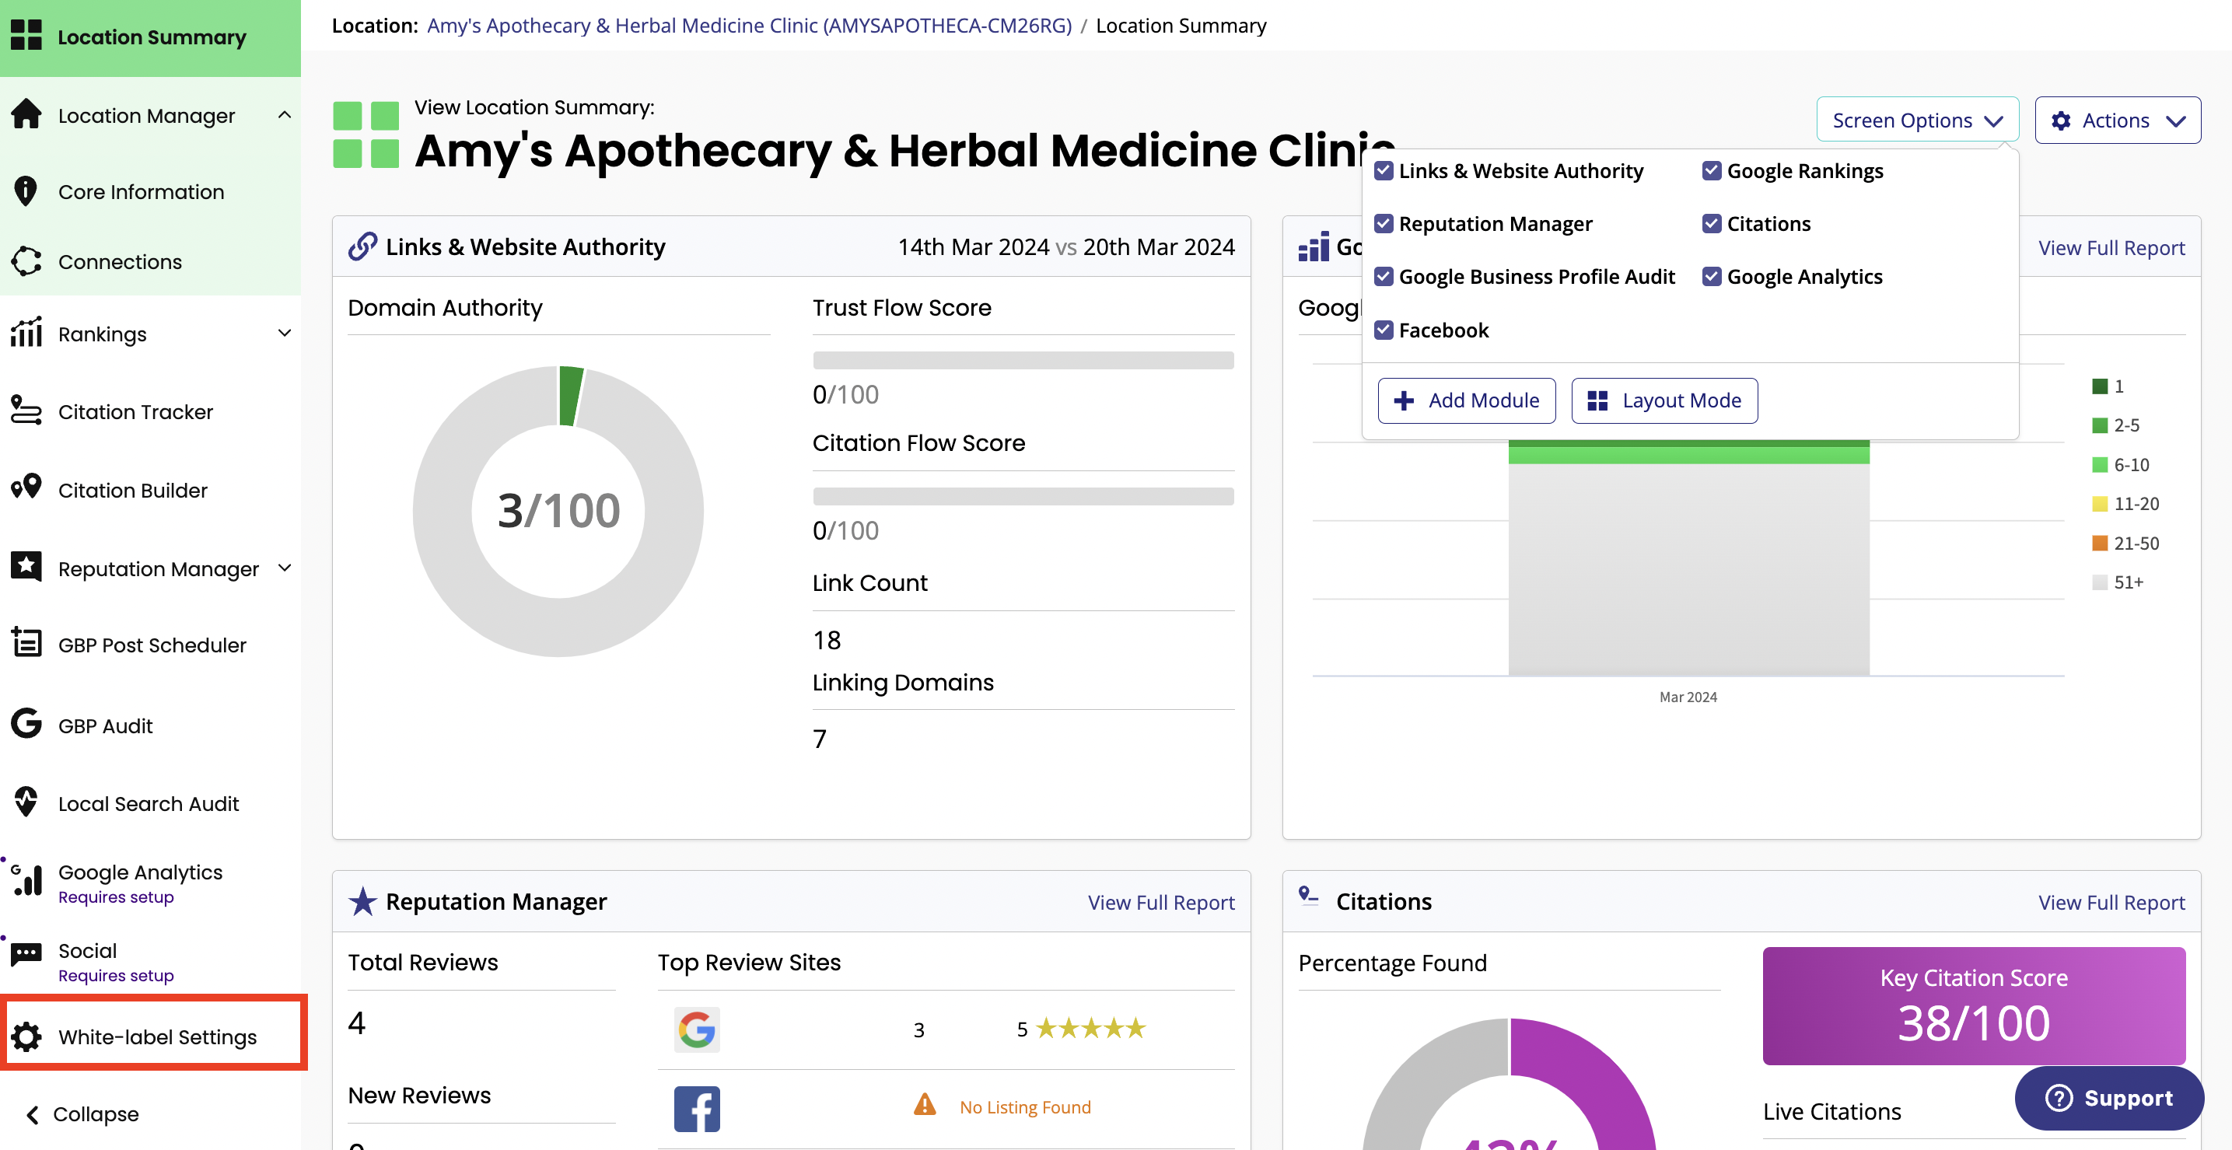The height and width of the screenshot is (1150, 2232).
Task: Toggle the Reputation Manager checkbox
Action: [1384, 224]
